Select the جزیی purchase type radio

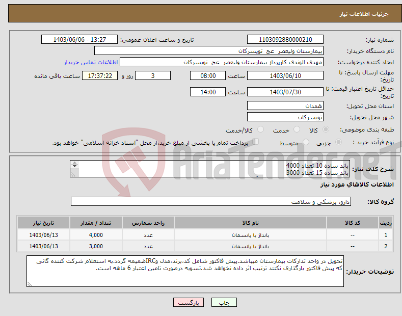(338, 142)
